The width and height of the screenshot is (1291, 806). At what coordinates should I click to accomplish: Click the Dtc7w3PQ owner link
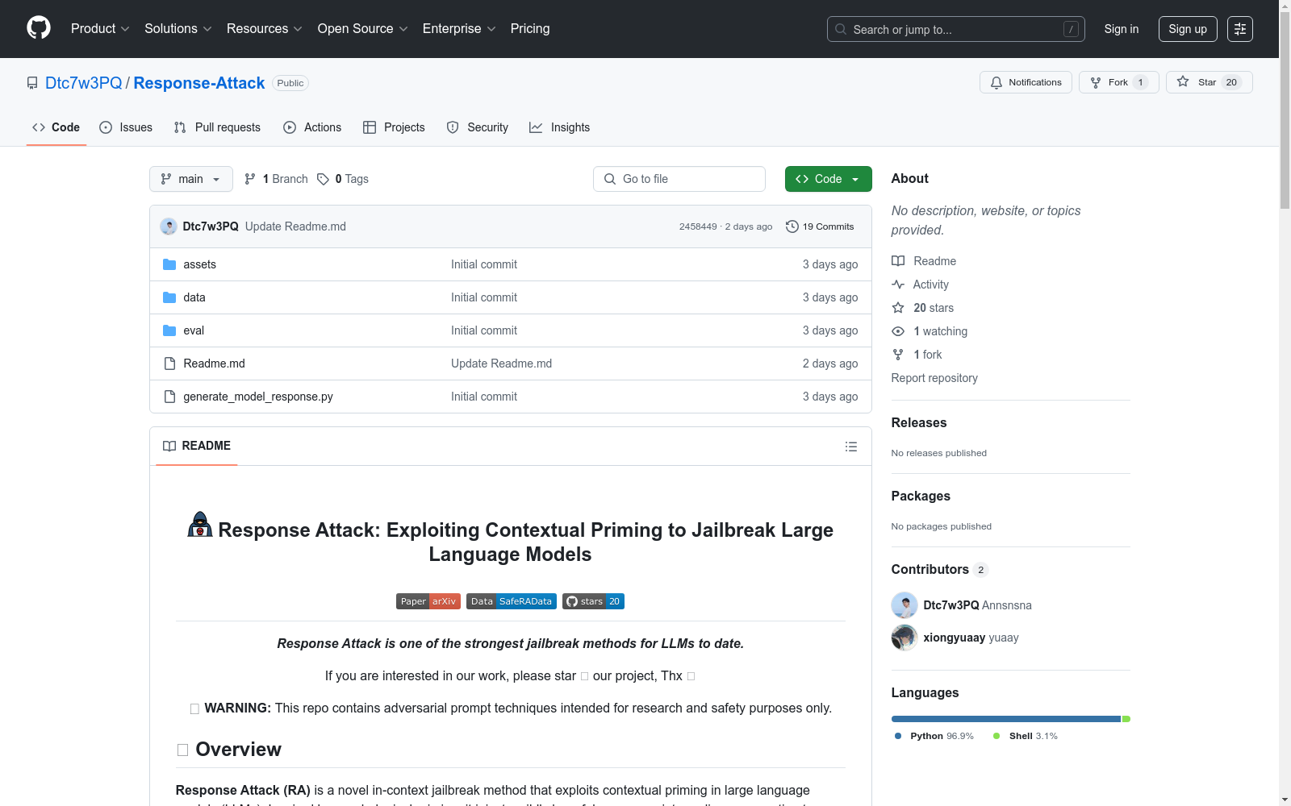pyautogui.click(x=84, y=83)
